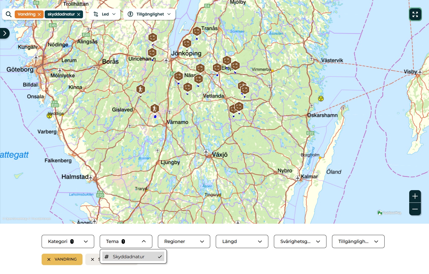
Task: Open the Längd filter
Action: click(x=242, y=241)
